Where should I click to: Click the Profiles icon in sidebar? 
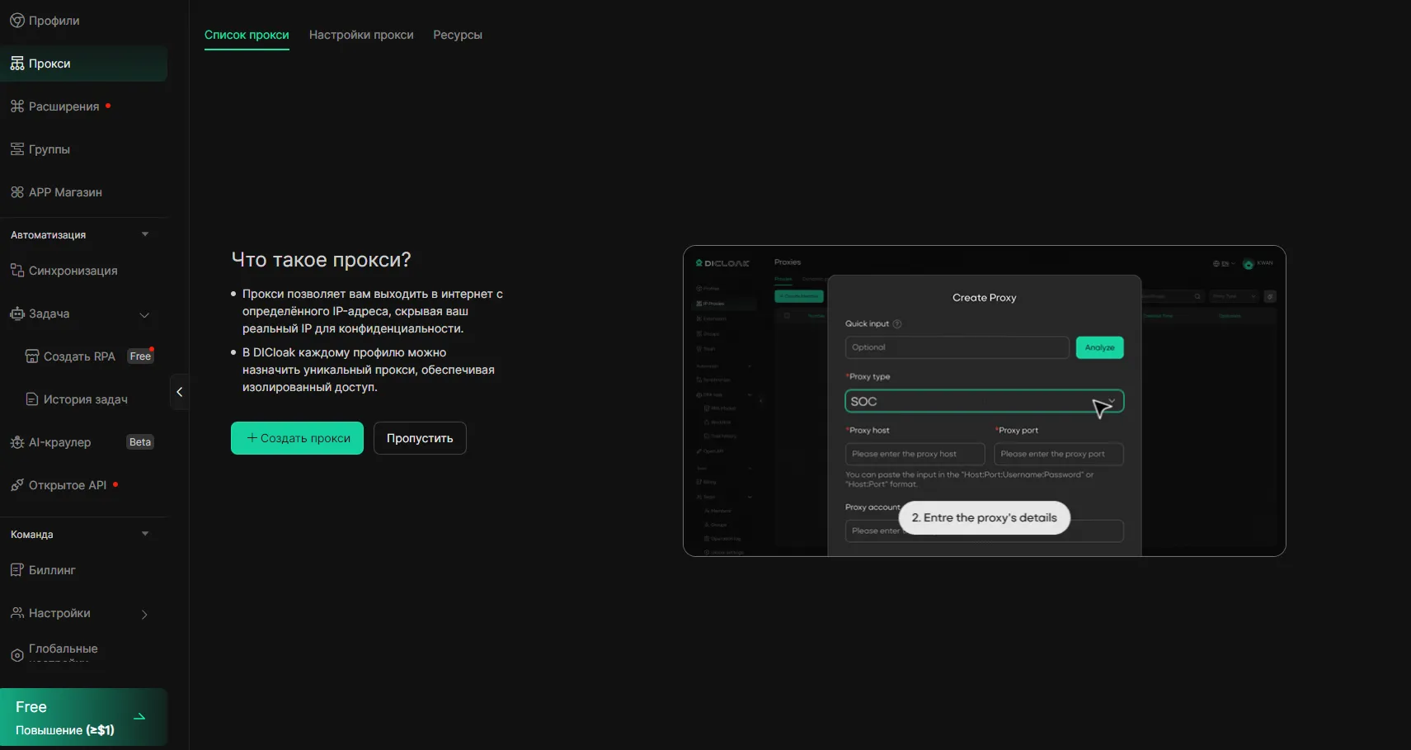(x=16, y=21)
